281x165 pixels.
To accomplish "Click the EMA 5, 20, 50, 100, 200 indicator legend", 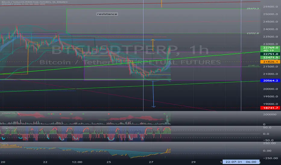I will pos(23,4).
